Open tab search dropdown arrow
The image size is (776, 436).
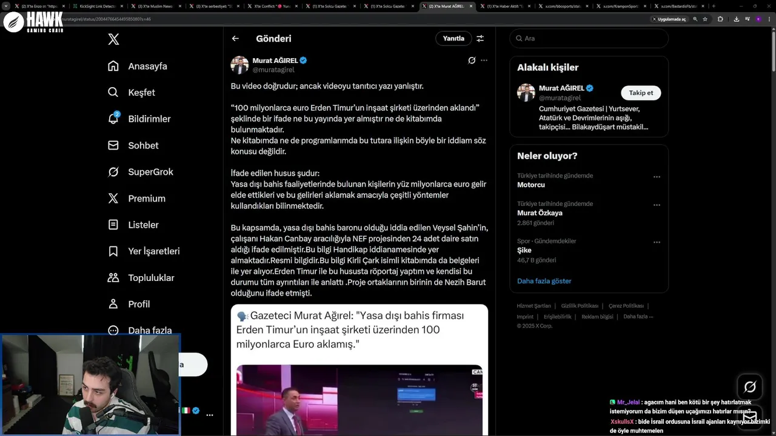click(x=6, y=6)
